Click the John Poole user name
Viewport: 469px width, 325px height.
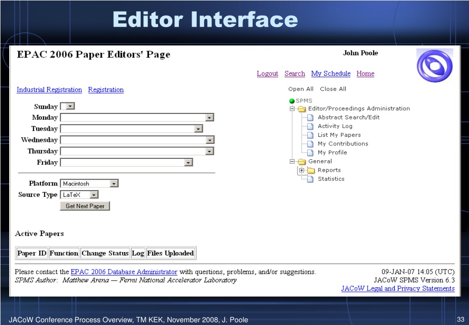pyautogui.click(x=360, y=53)
